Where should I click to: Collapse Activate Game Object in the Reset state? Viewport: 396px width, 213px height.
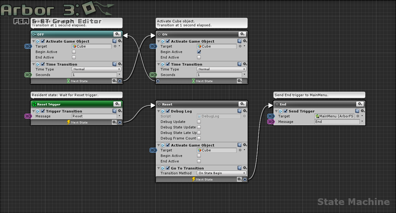click(158, 145)
